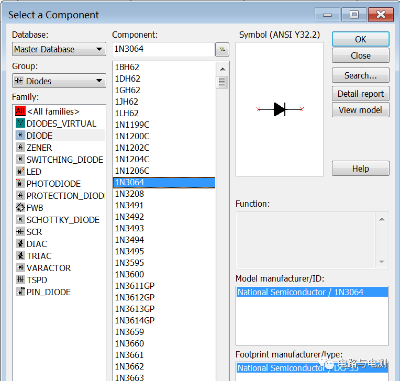Click the FWB bridge rectifier icon

click(20, 208)
